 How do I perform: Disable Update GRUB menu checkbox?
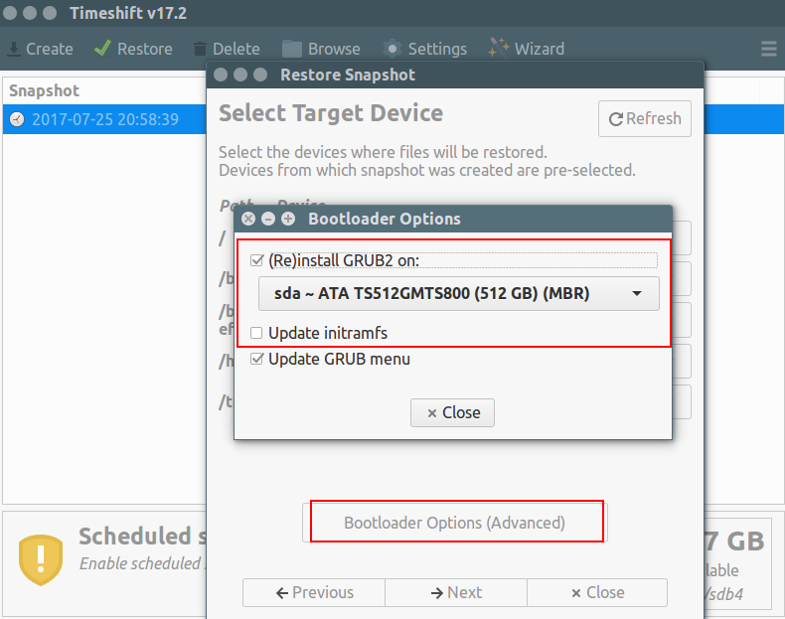click(x=257, y=359)
